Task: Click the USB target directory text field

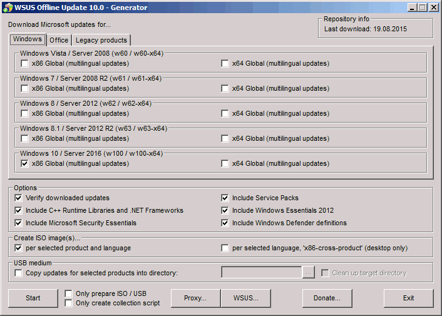Action: click(262, 273)
